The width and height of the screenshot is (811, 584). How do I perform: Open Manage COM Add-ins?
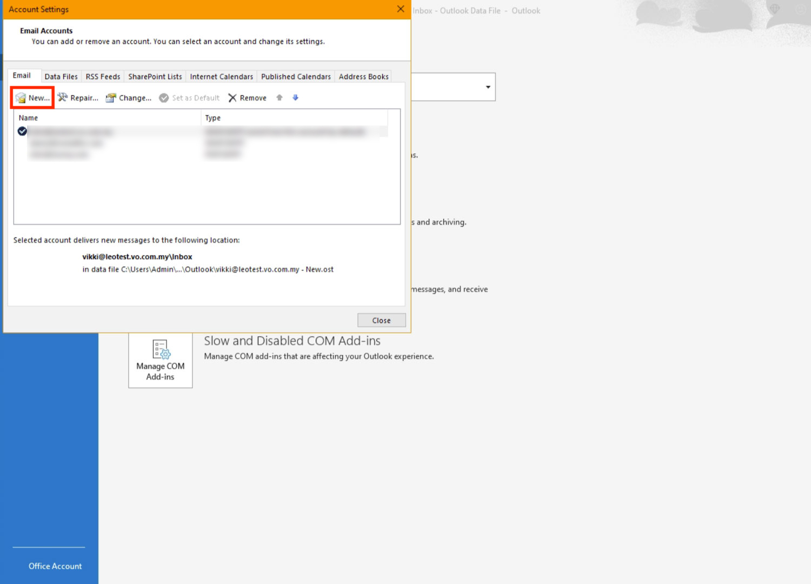click(160, 360)
